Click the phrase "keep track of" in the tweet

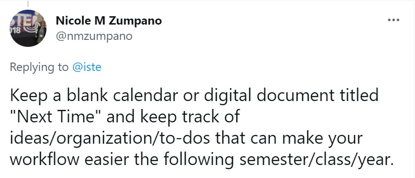[x=190, y=117]
